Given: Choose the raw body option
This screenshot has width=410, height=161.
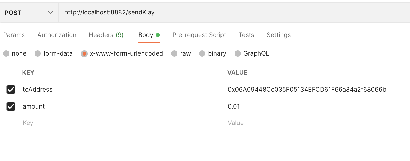Looking at the screenshot, I should tap(175, 53).
